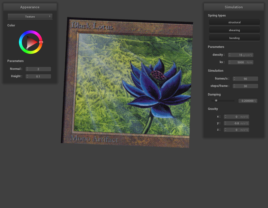Click the Gravity y stepper arrows
The height and width of the screenshot is (208, 268).
pyautogui.click(x=226, y=123)
